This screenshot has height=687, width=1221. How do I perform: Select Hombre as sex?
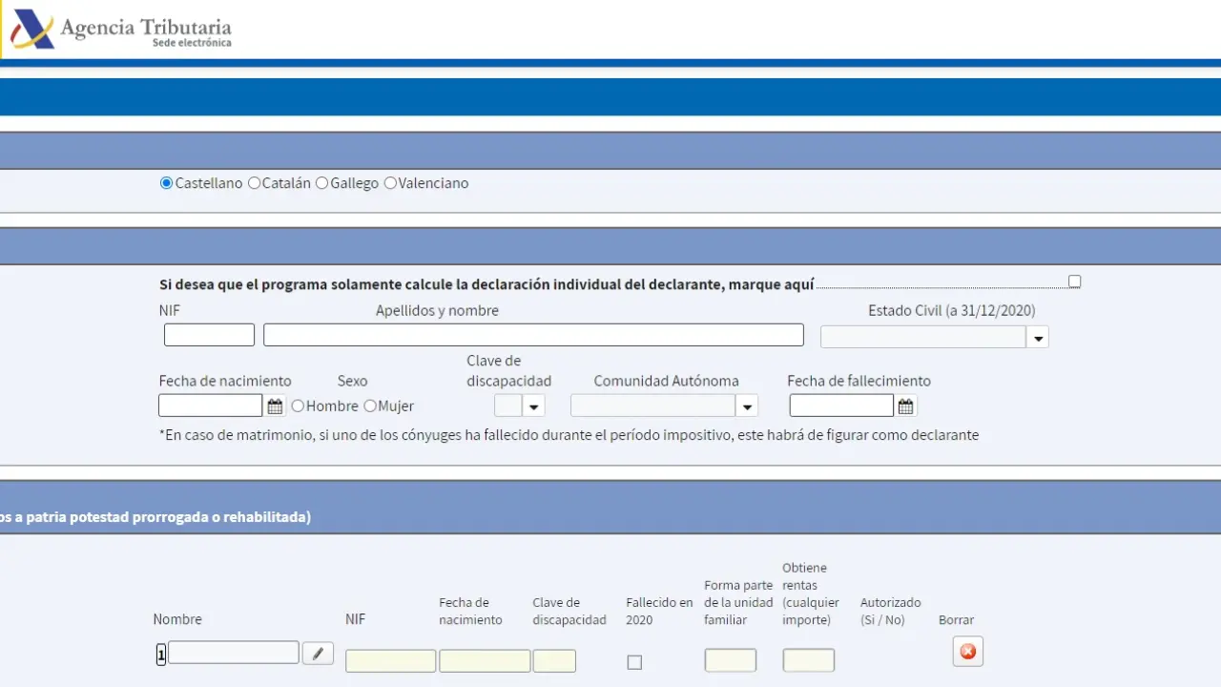tap(298, 406)
